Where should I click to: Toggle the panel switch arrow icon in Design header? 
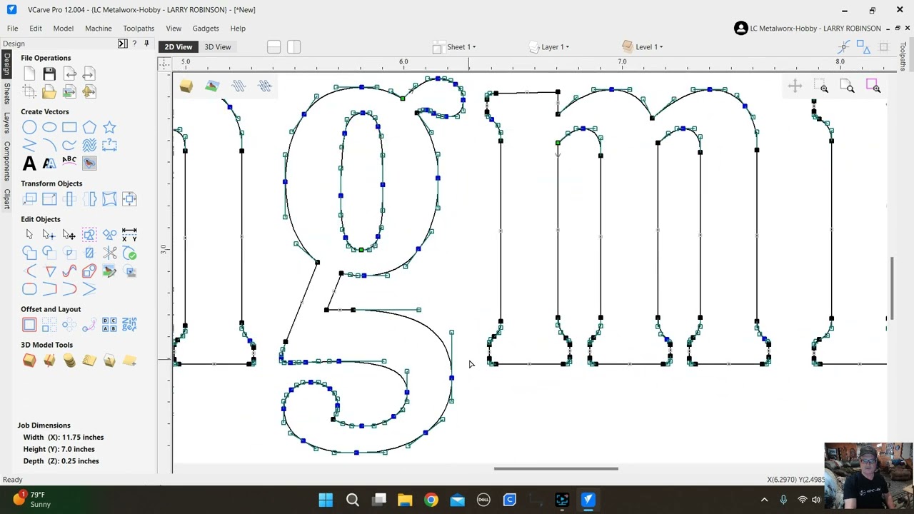tap(123, 44)
